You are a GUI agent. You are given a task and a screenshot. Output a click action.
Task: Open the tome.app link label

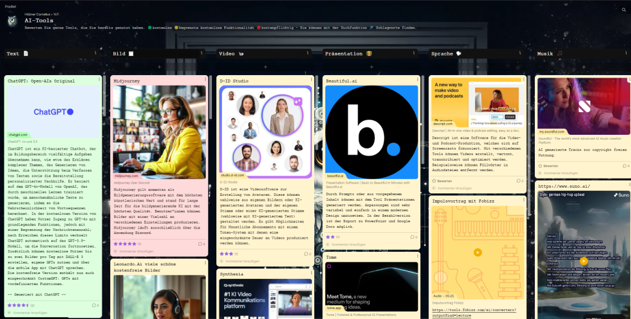click(x=335, y=308)
